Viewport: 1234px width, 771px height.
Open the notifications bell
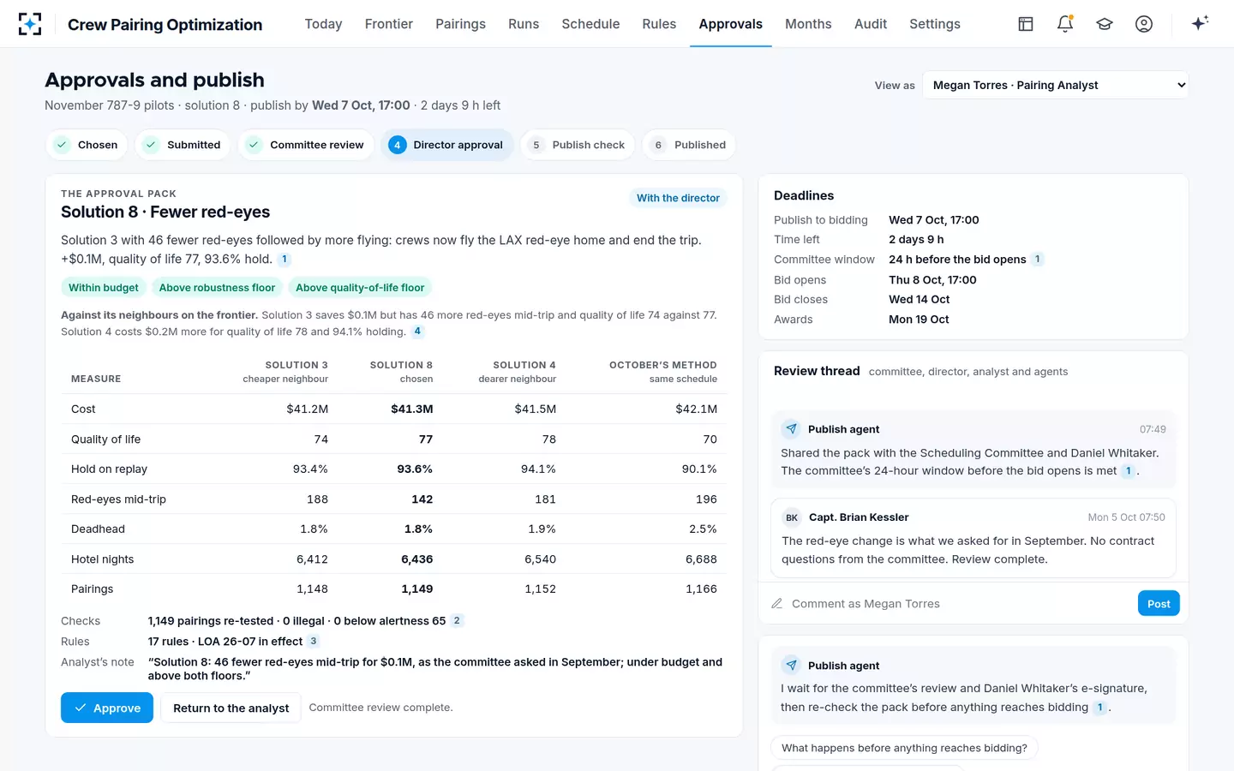(x=1065, y=24)
